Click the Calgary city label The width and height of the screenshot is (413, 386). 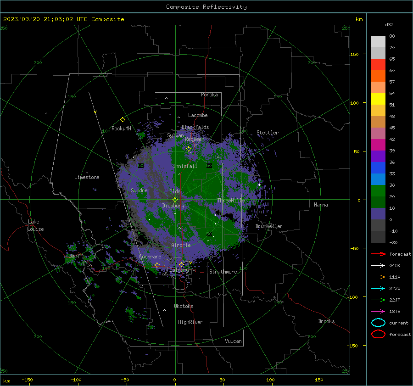pos(179,270)
